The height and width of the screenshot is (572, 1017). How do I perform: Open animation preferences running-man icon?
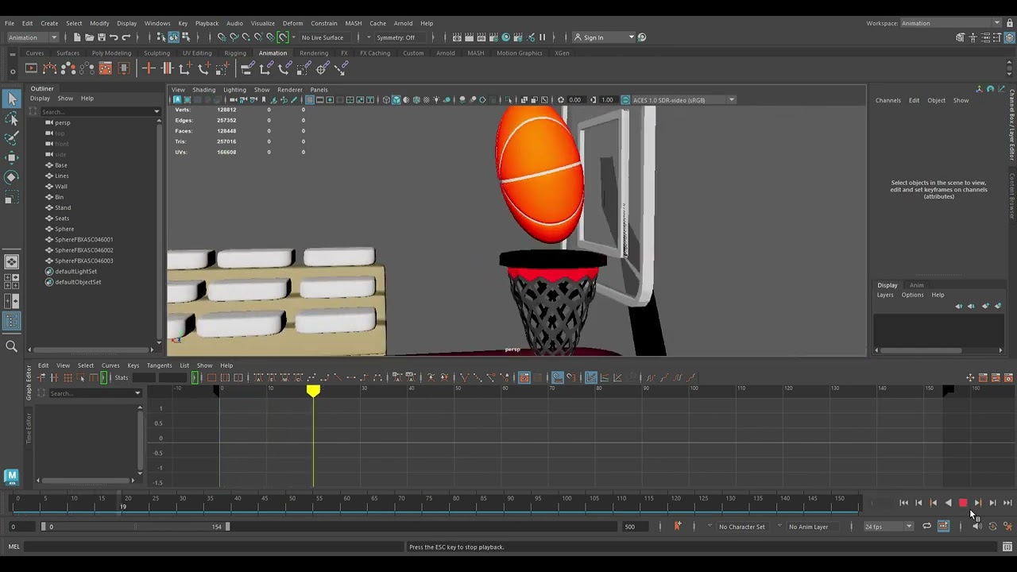[1007, 527]
